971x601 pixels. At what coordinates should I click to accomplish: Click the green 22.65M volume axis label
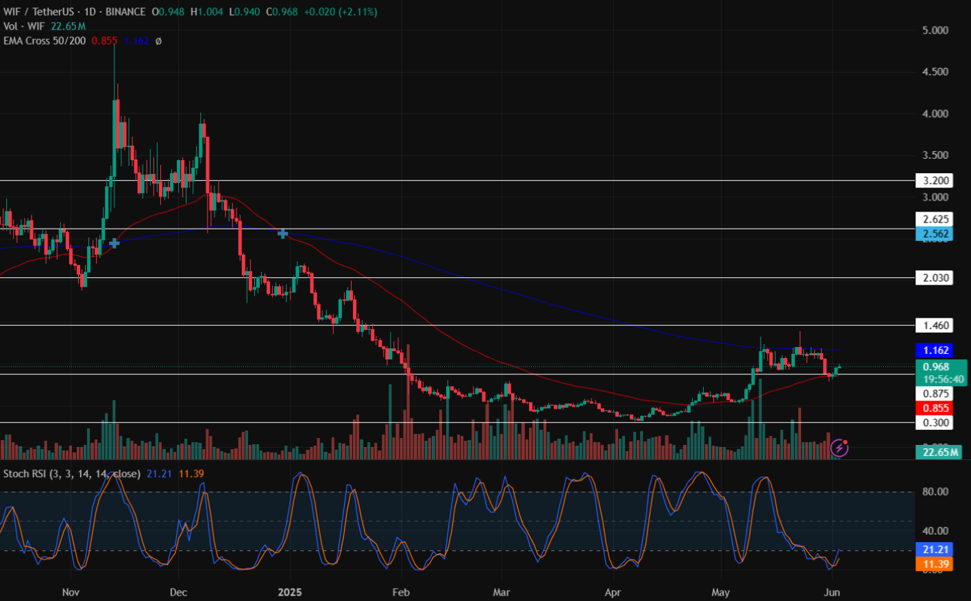[938, 452]
